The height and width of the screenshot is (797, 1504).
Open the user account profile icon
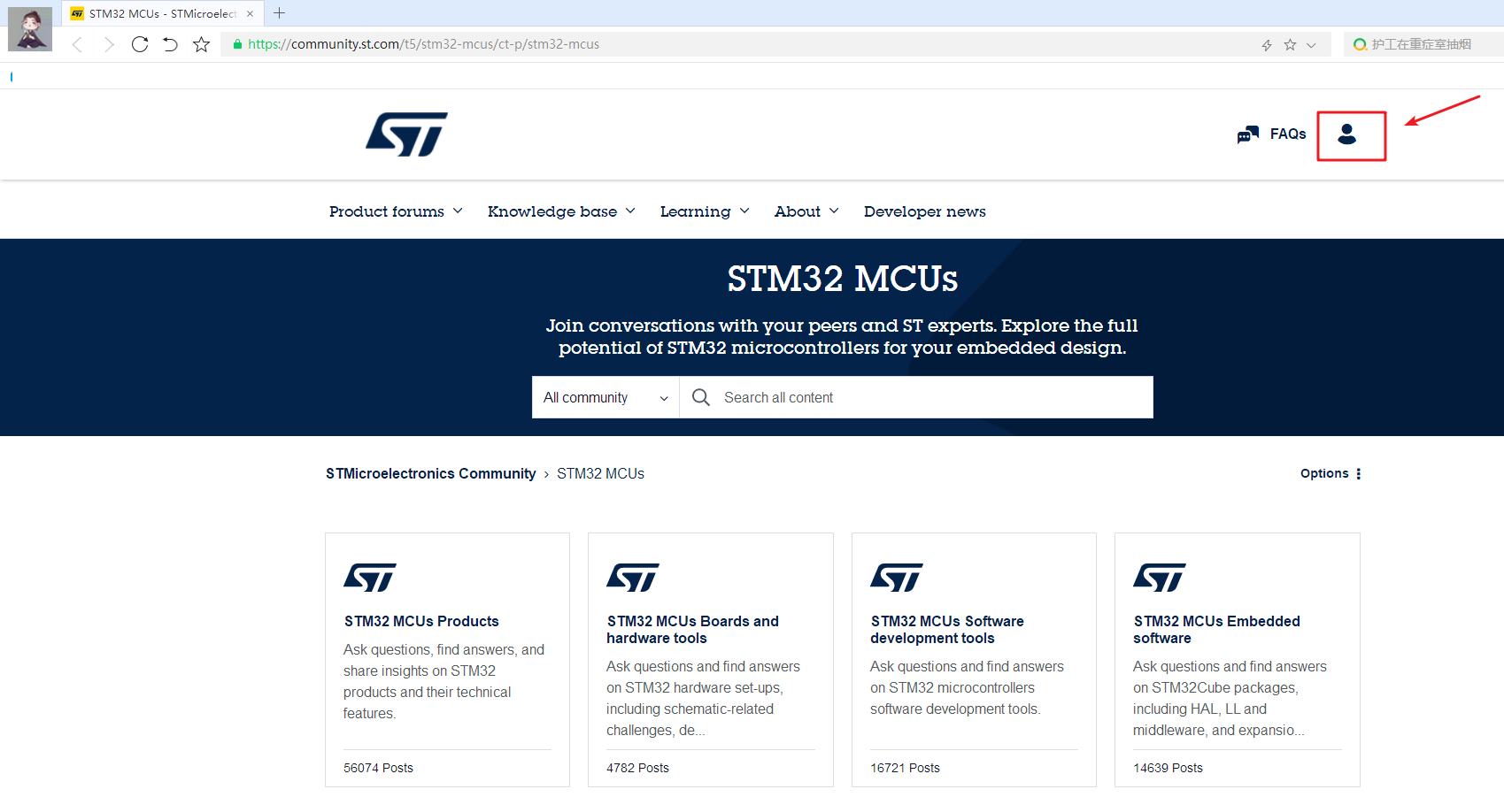point(1347,134)
